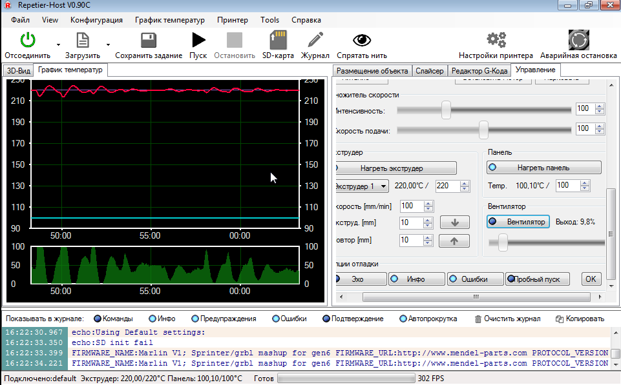Click the Скорость подачи slider handle
This screenshot has width=621, height=385.
[483, 130]
